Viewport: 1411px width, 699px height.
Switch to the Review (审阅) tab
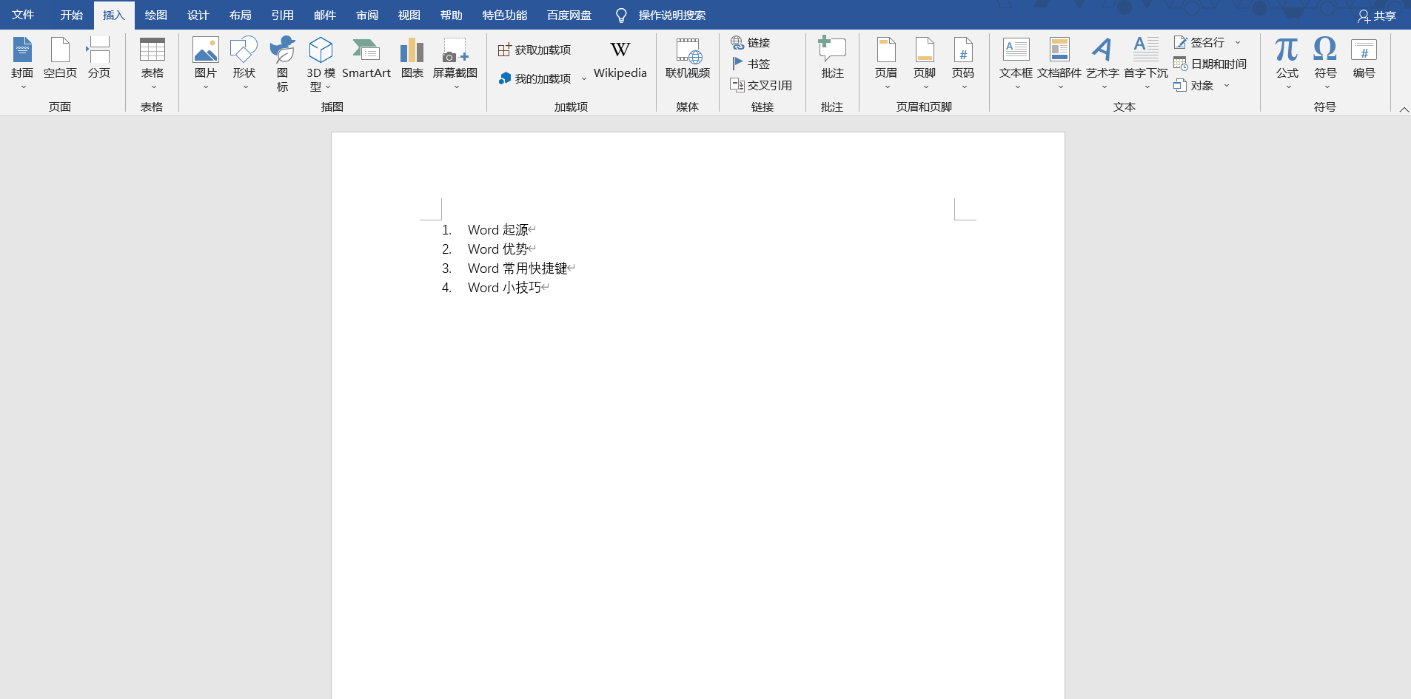(366, 15)
